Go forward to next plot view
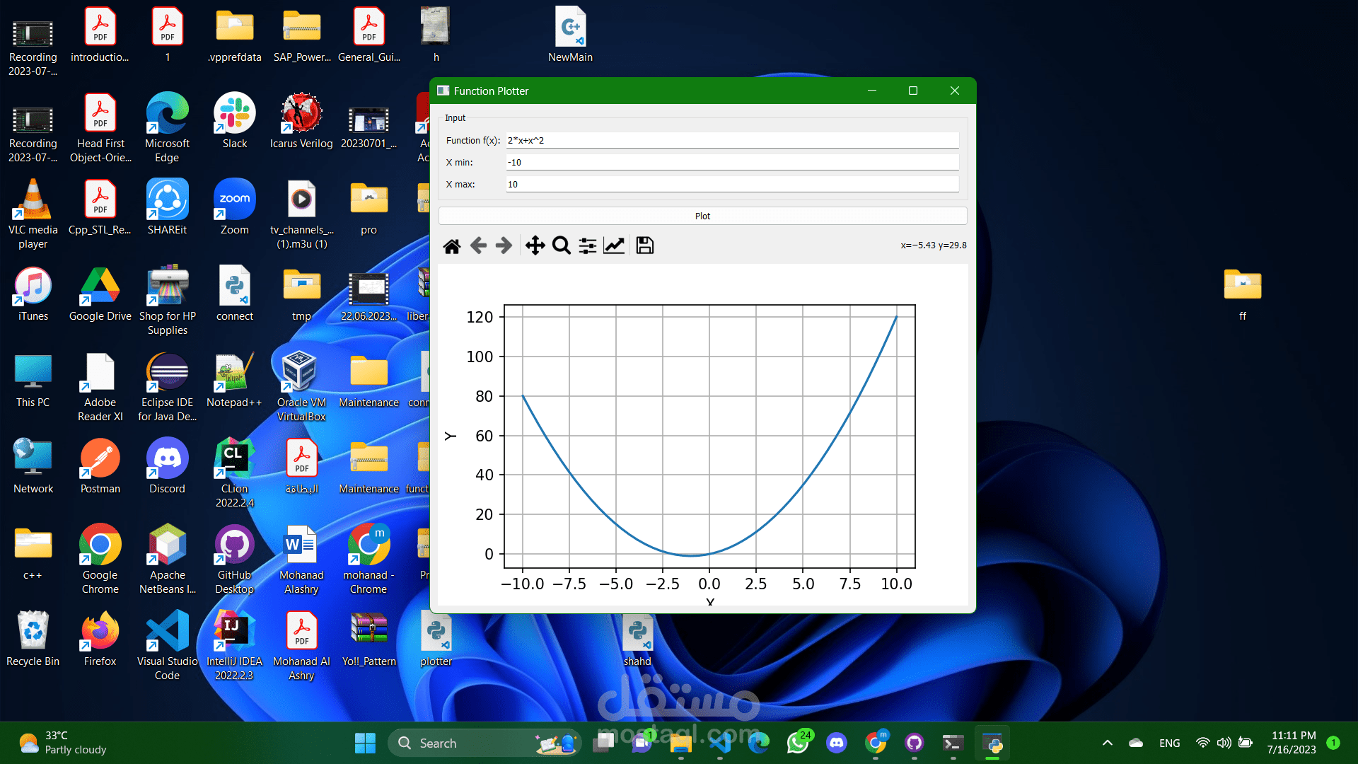Viewport: 1358px width, 764px height. point(504,245)
